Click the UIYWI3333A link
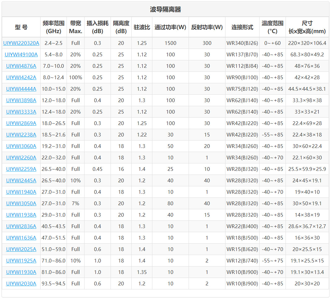 click(21, 112)
